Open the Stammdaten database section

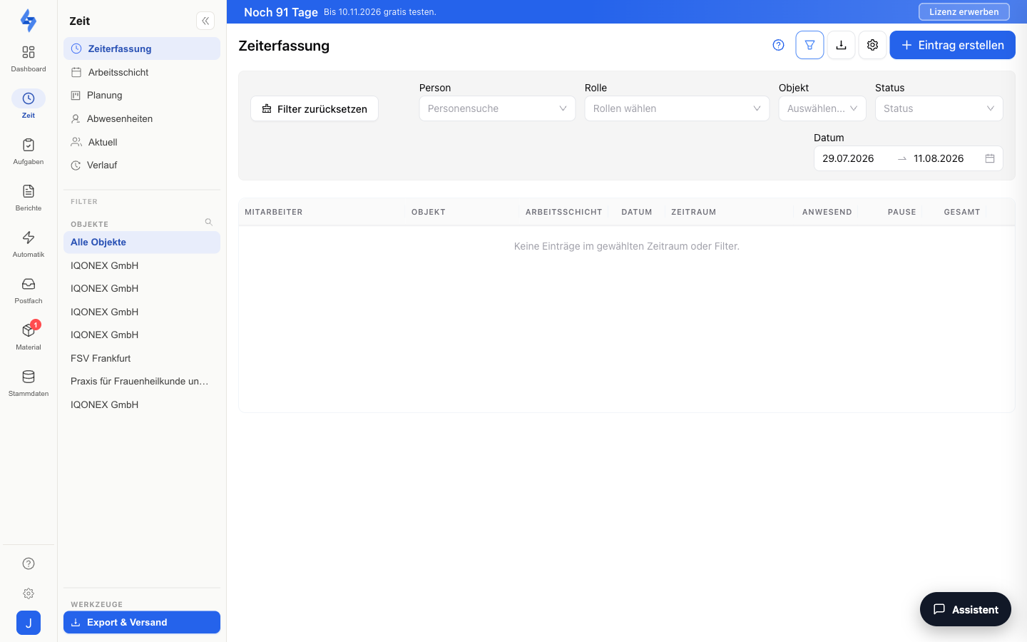[29, 383]
